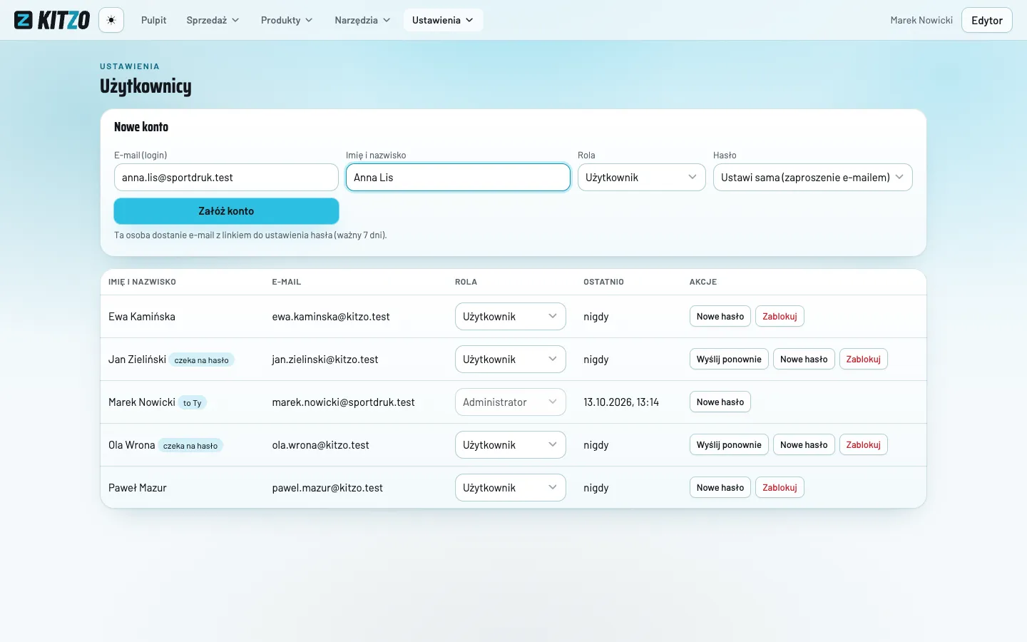Click Nowe hasło for Marek Nowicki
The image size is (1027, 642).
(x=720, y=402)
